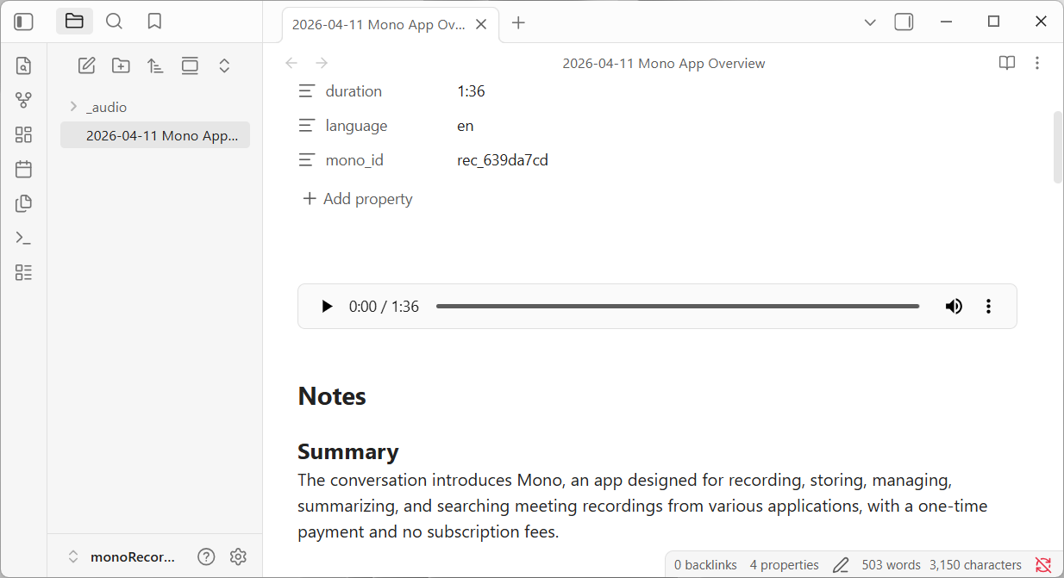Open graph view from ribbon
This screenshot has height=578, width=1064.
pyautogui.click(x=23, y=100)
